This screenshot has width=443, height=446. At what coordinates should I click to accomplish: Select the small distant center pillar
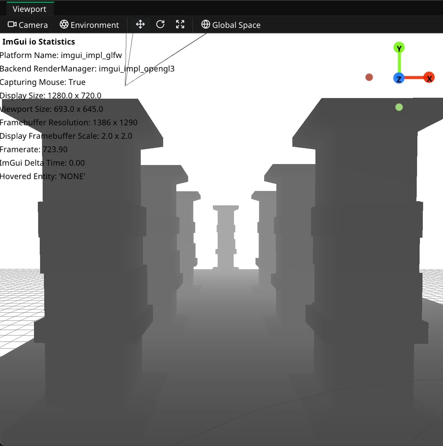[x=226, y=237]
